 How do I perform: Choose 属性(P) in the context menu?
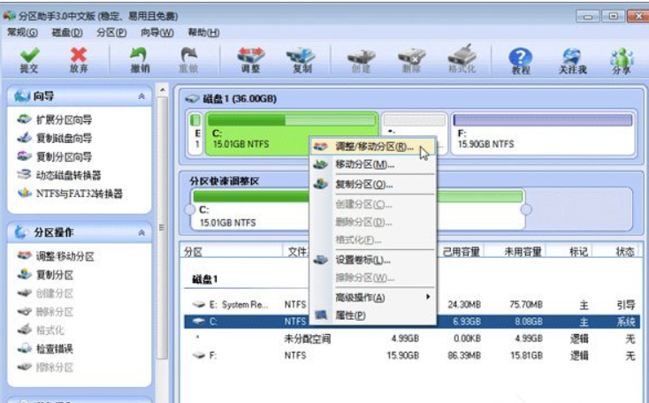point(372,316)
